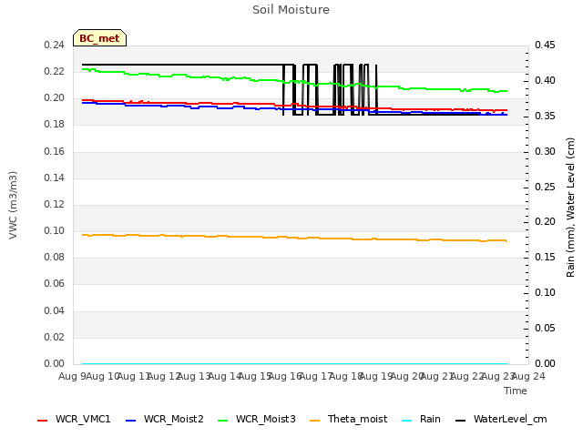Click the Aug 24 x-axis tick label

tap(528, 376)
